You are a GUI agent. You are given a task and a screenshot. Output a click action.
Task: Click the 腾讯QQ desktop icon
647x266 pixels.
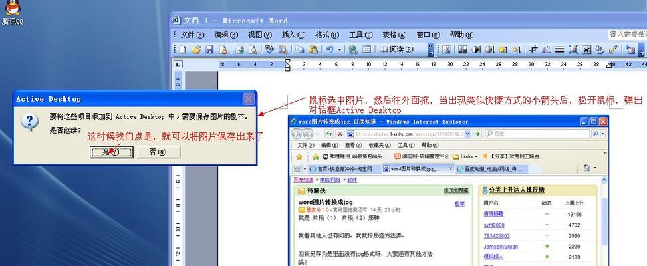pos(13,13)
